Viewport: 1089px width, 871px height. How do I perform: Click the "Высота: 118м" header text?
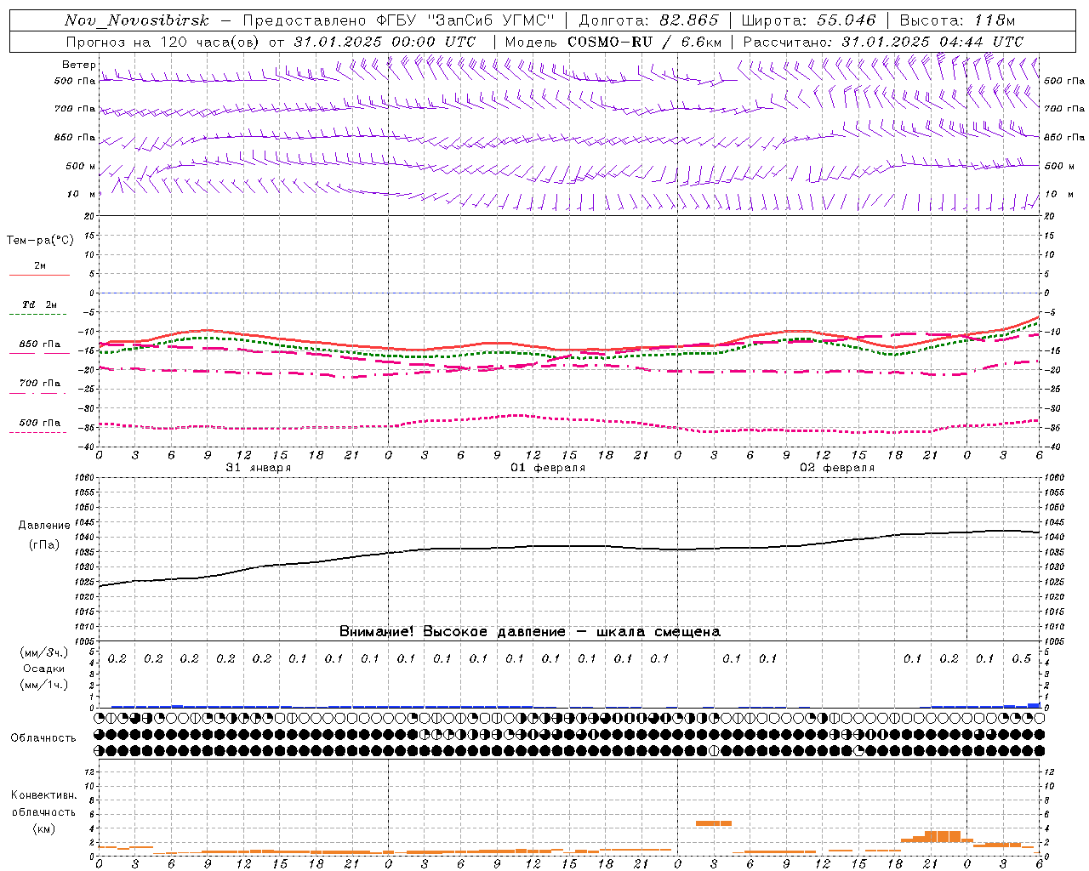[957, 20]
